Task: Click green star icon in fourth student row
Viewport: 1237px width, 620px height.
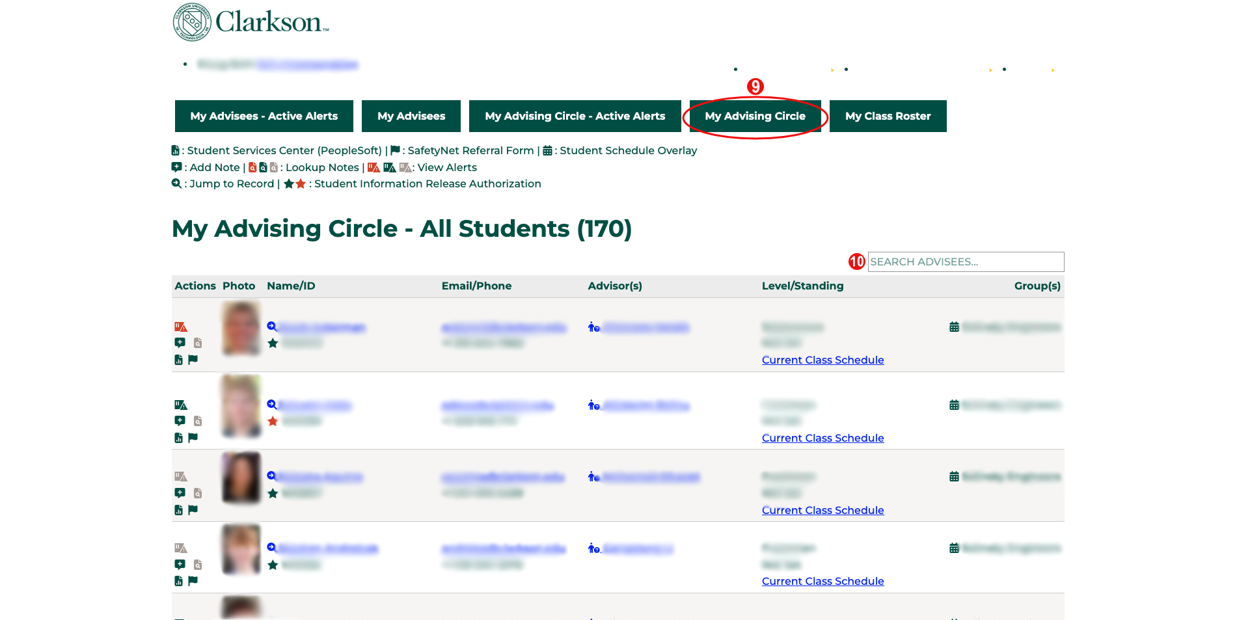Action: pyautogui.click(x=273, y=565)
